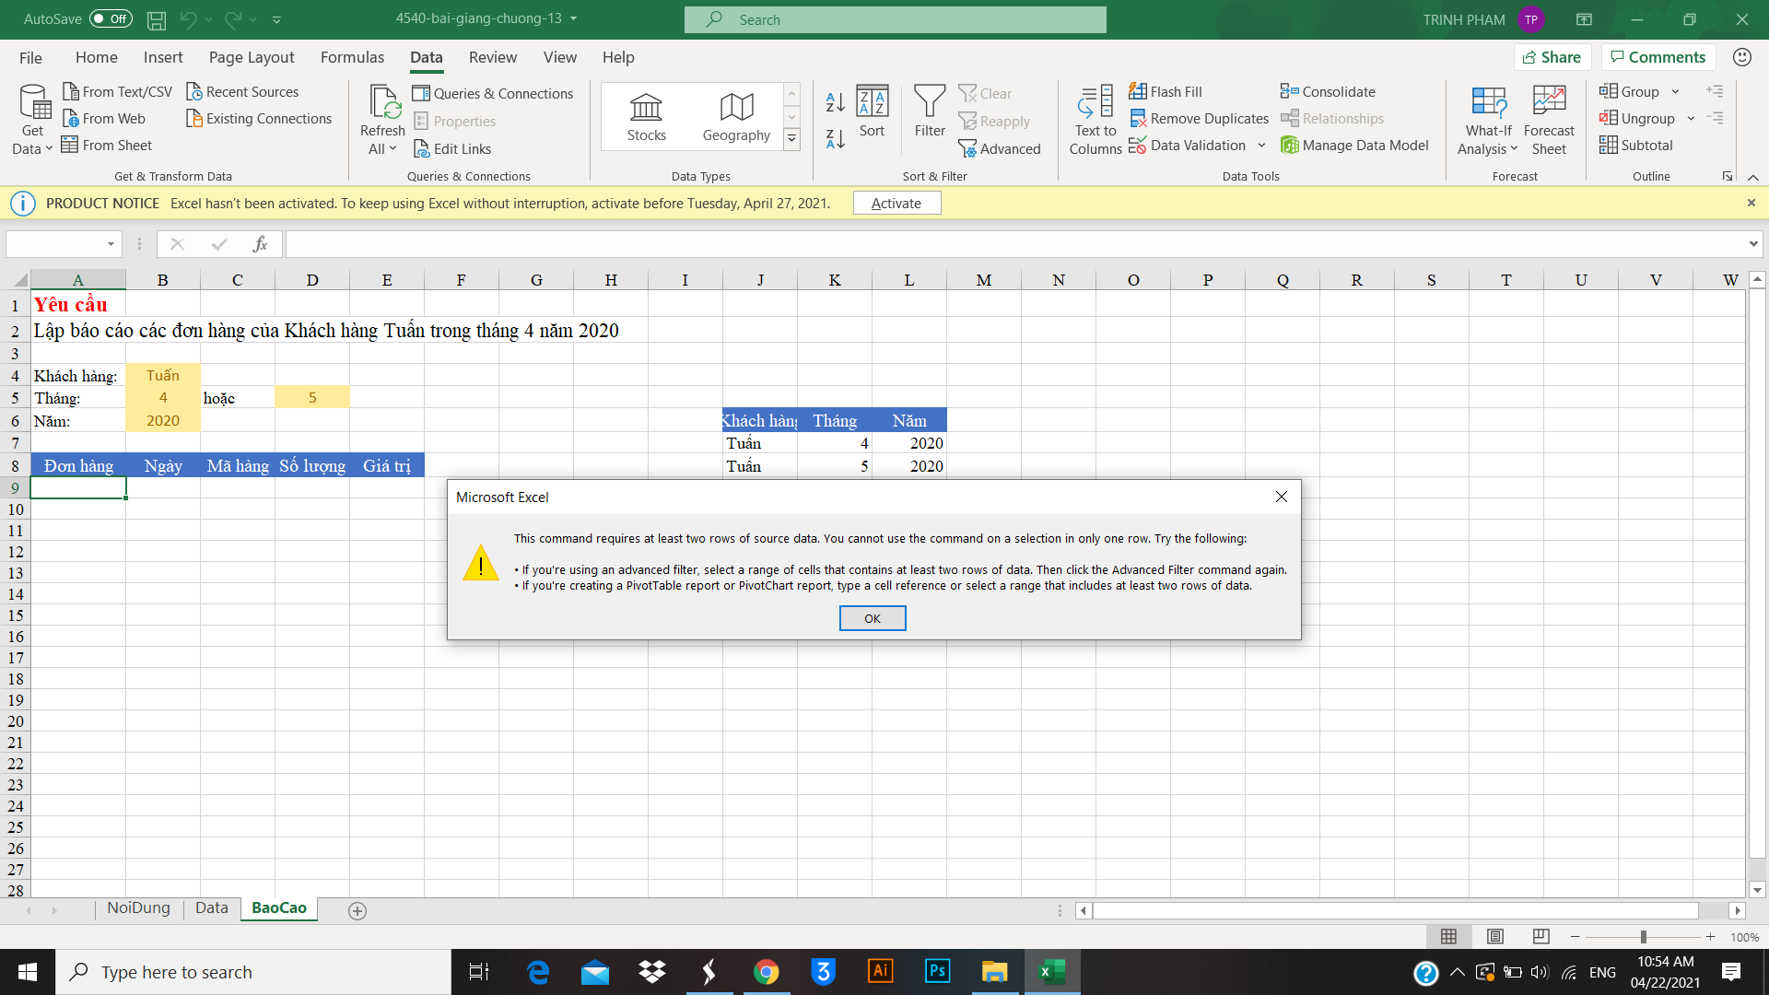Screen dimensions: 1769x995
Task: Open the Data sheet tab
Action: 211,908
